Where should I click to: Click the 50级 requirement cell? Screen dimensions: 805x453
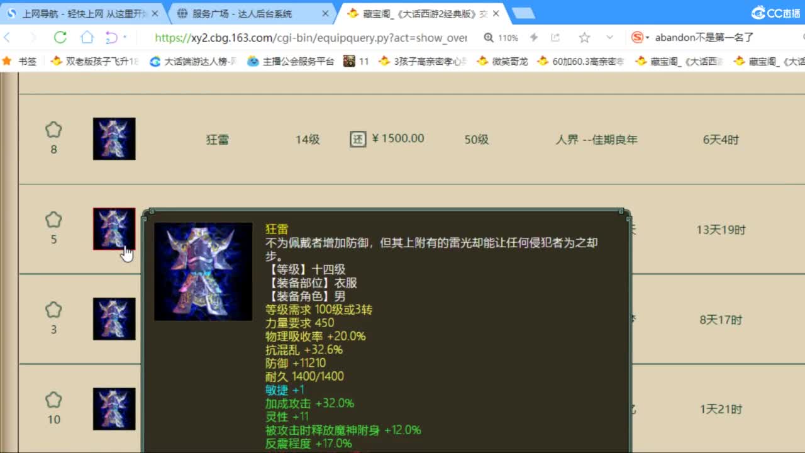[x=477, y=140]
